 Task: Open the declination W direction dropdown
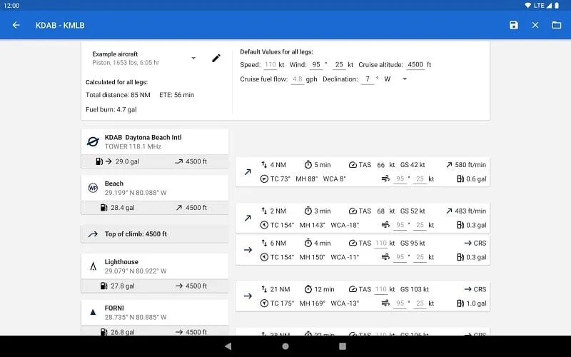coord(405,79)
